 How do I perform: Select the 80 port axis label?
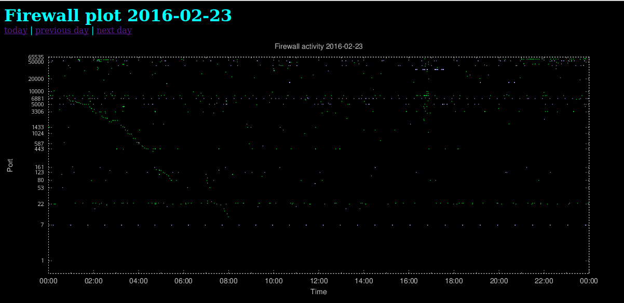click(41, 180)
